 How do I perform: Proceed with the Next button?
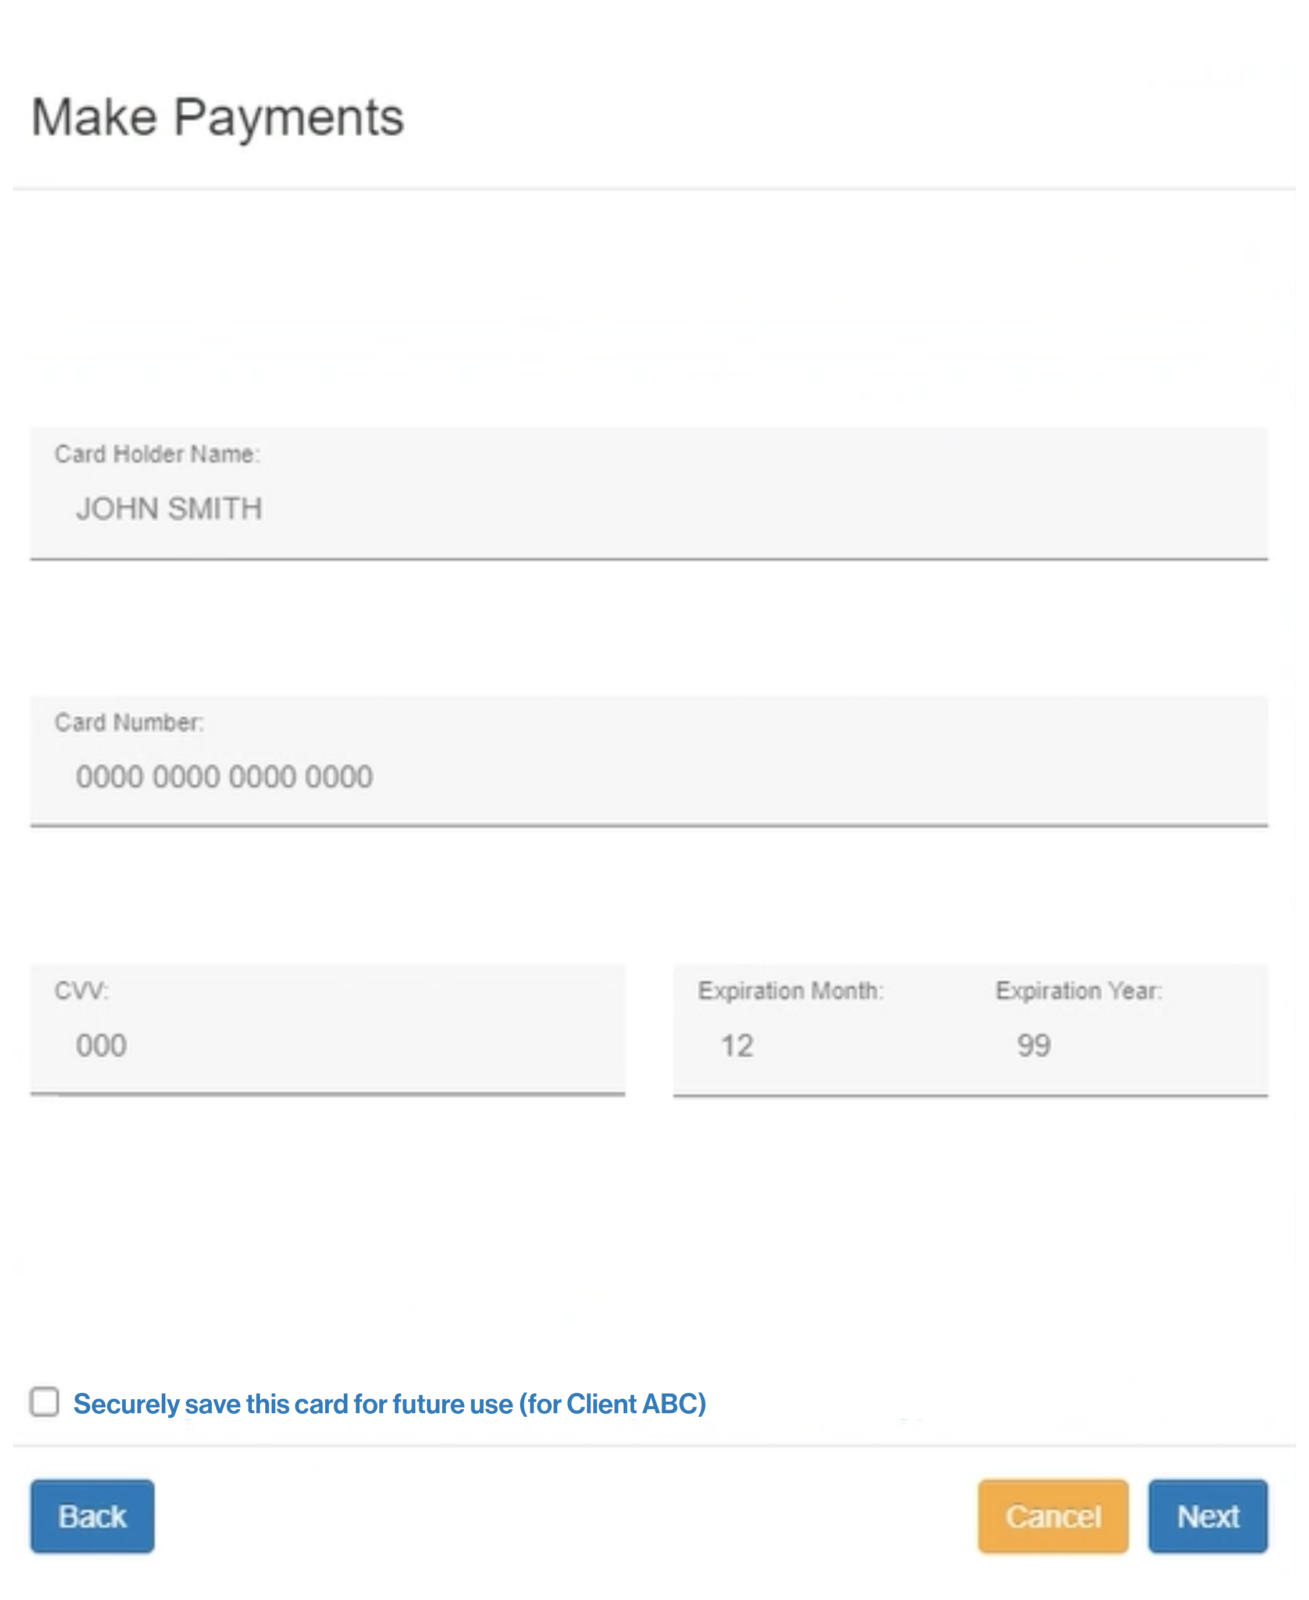[x=1207, y=1516]
